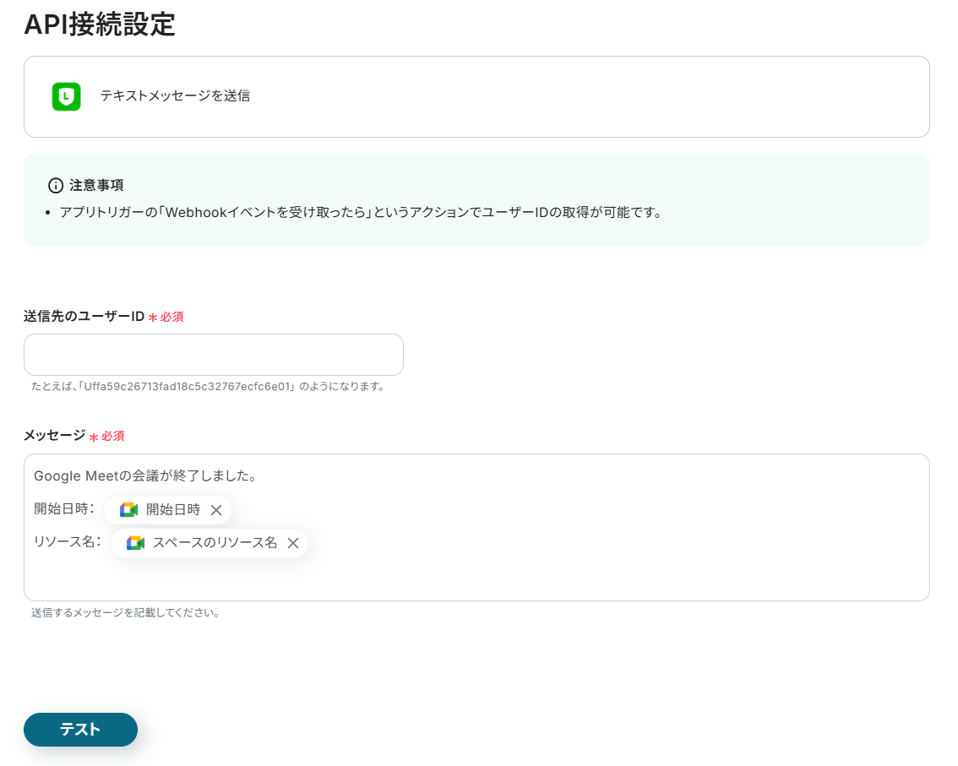This screenshot has height=766, width=958.
Task: Click the Google Meet icon in 開始日時 chip
Action: (128, 509)
